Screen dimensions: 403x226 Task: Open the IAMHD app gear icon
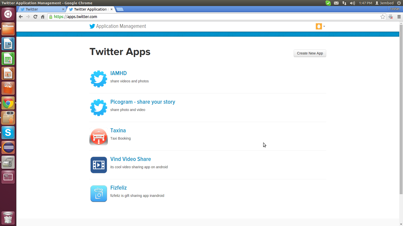[x=98, y=79]
